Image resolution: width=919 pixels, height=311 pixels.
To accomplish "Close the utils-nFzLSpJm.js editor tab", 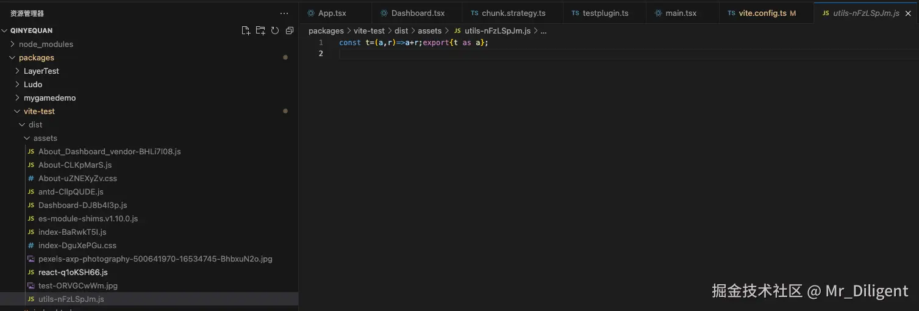I will point(908,13).
